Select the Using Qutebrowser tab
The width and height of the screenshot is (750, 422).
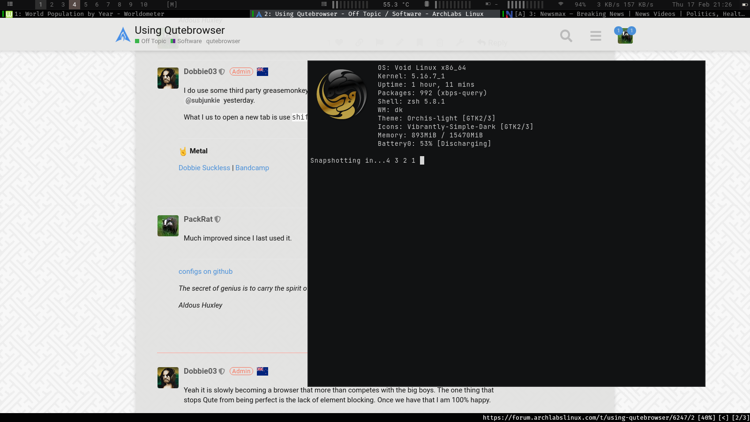(375, 14)
